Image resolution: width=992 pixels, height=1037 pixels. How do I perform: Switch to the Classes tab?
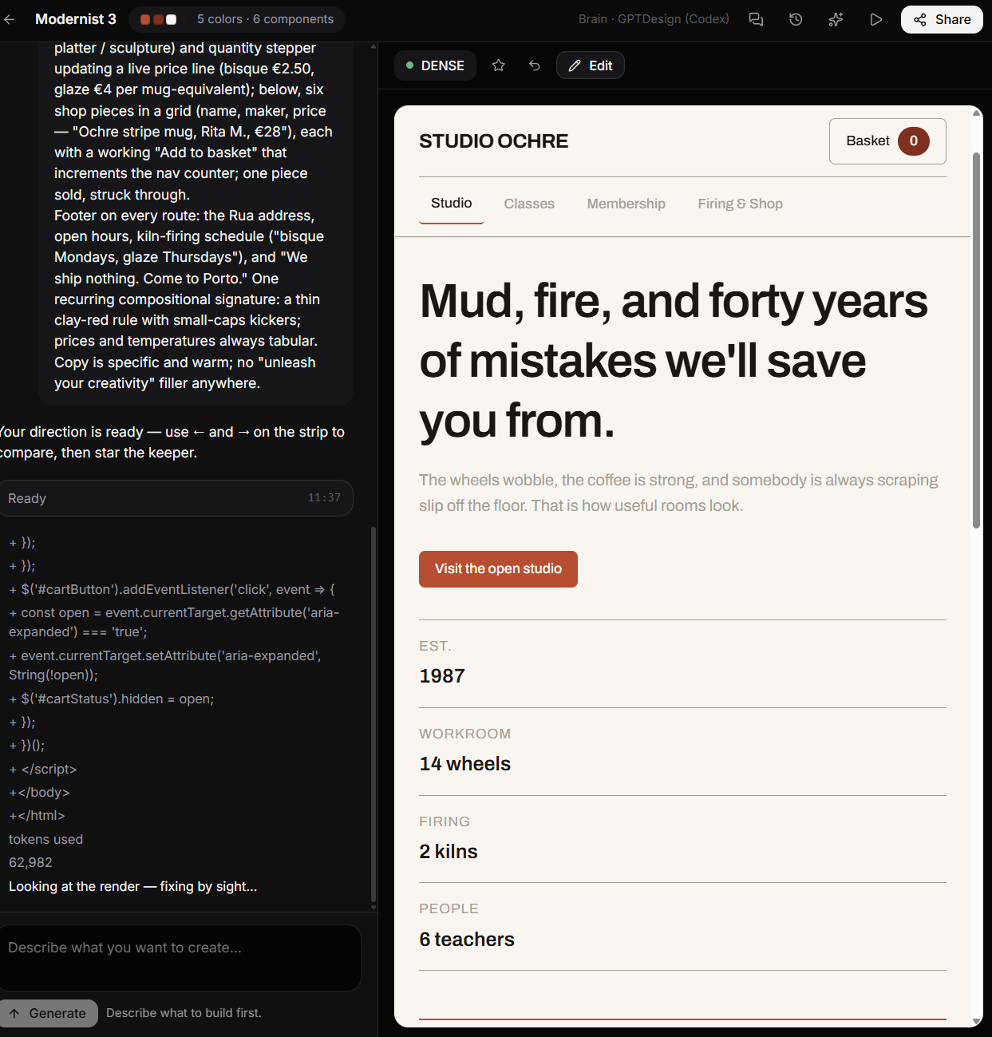(x=529, y=204)
